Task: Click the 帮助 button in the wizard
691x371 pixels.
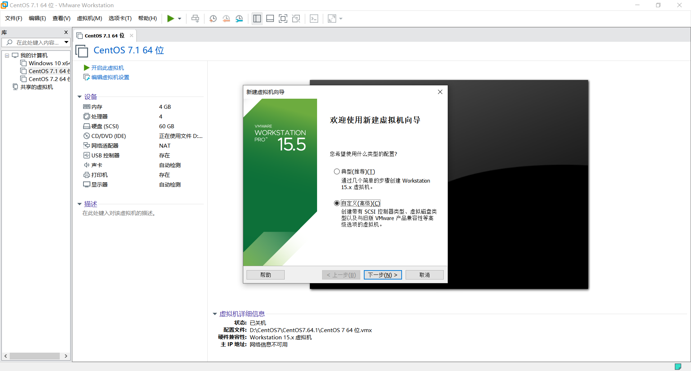Action: pos(266,275)
